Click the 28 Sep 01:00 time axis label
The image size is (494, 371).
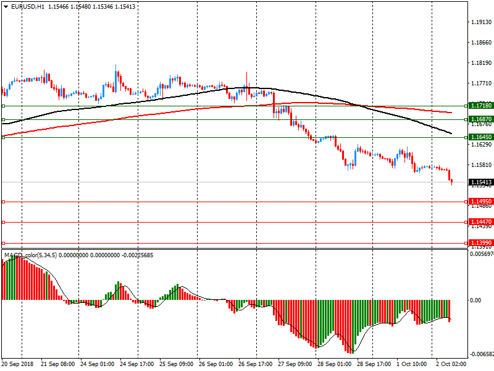335,365
